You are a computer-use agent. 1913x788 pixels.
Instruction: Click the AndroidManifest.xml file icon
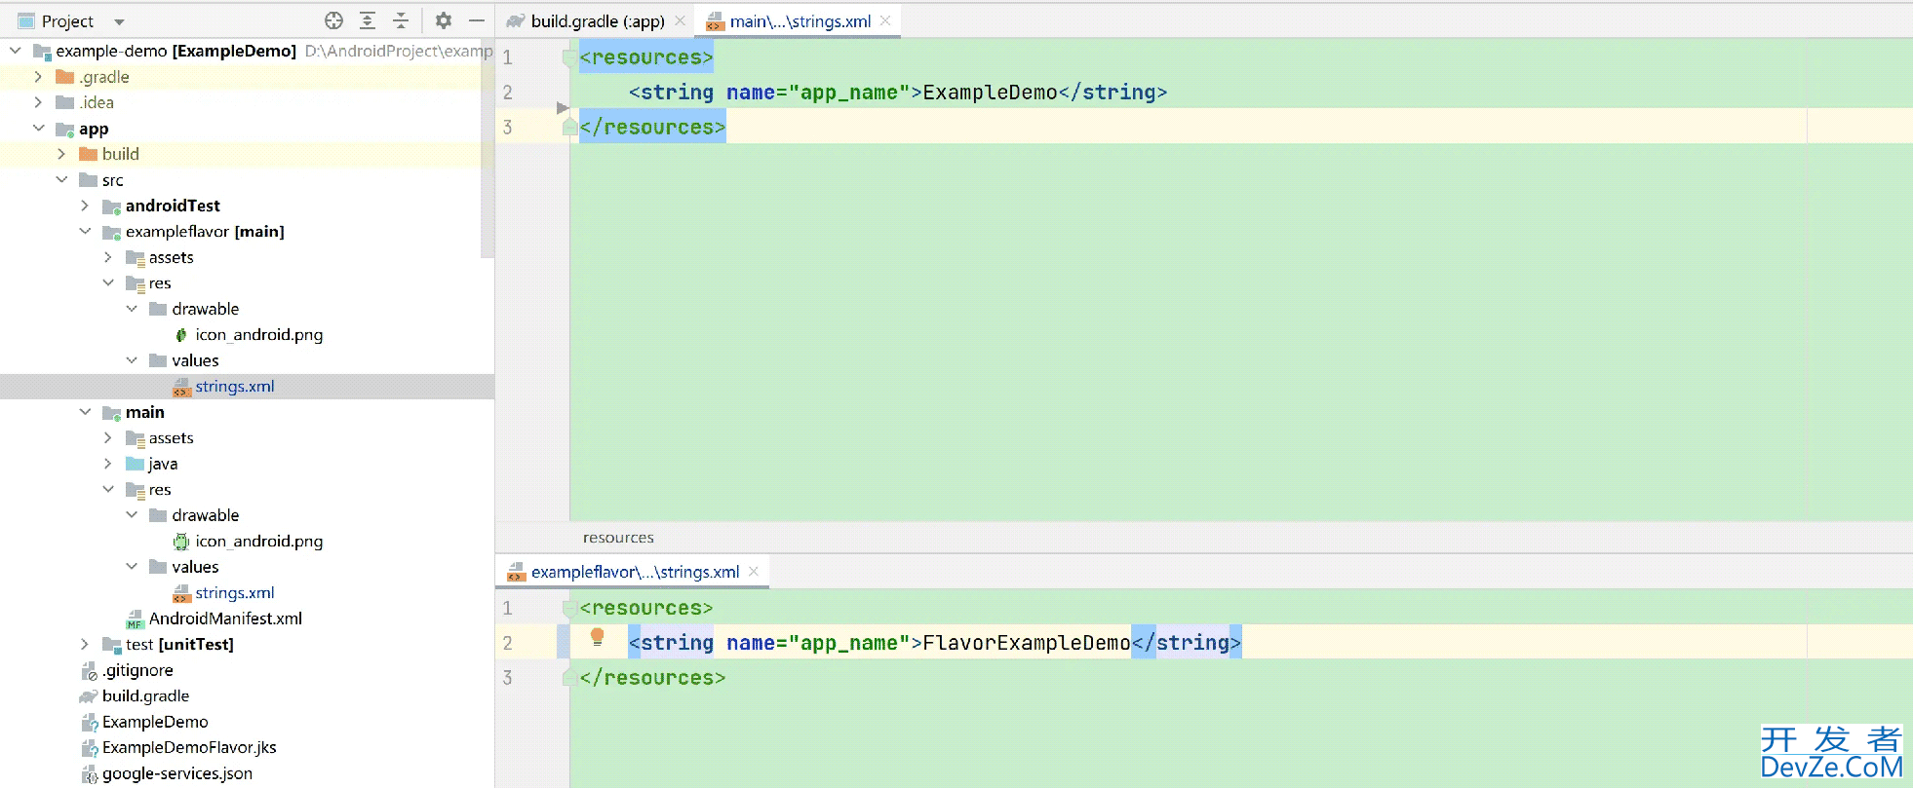click(136, 619)
